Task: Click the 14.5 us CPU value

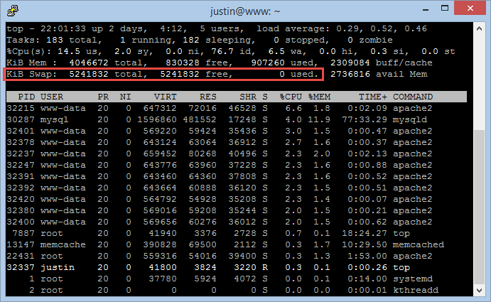Action: [69, 51]
